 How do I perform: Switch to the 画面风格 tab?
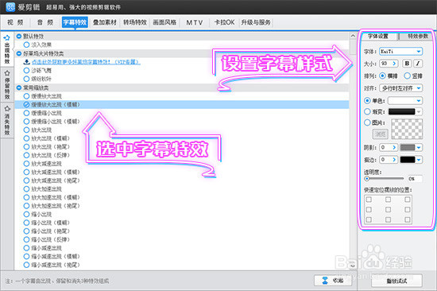click(164, 22)
